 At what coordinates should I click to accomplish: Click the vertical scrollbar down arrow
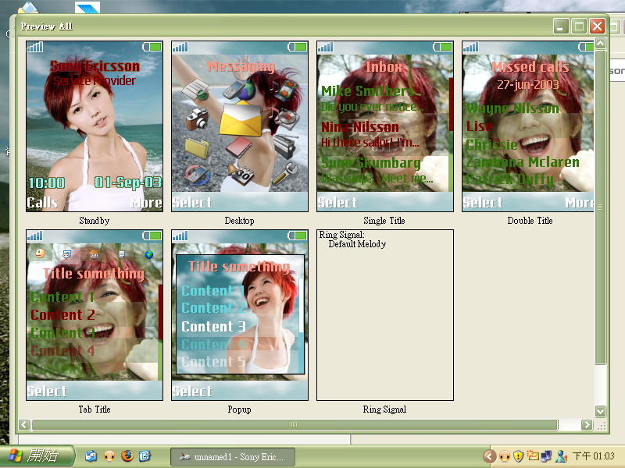tap(600, 411)
